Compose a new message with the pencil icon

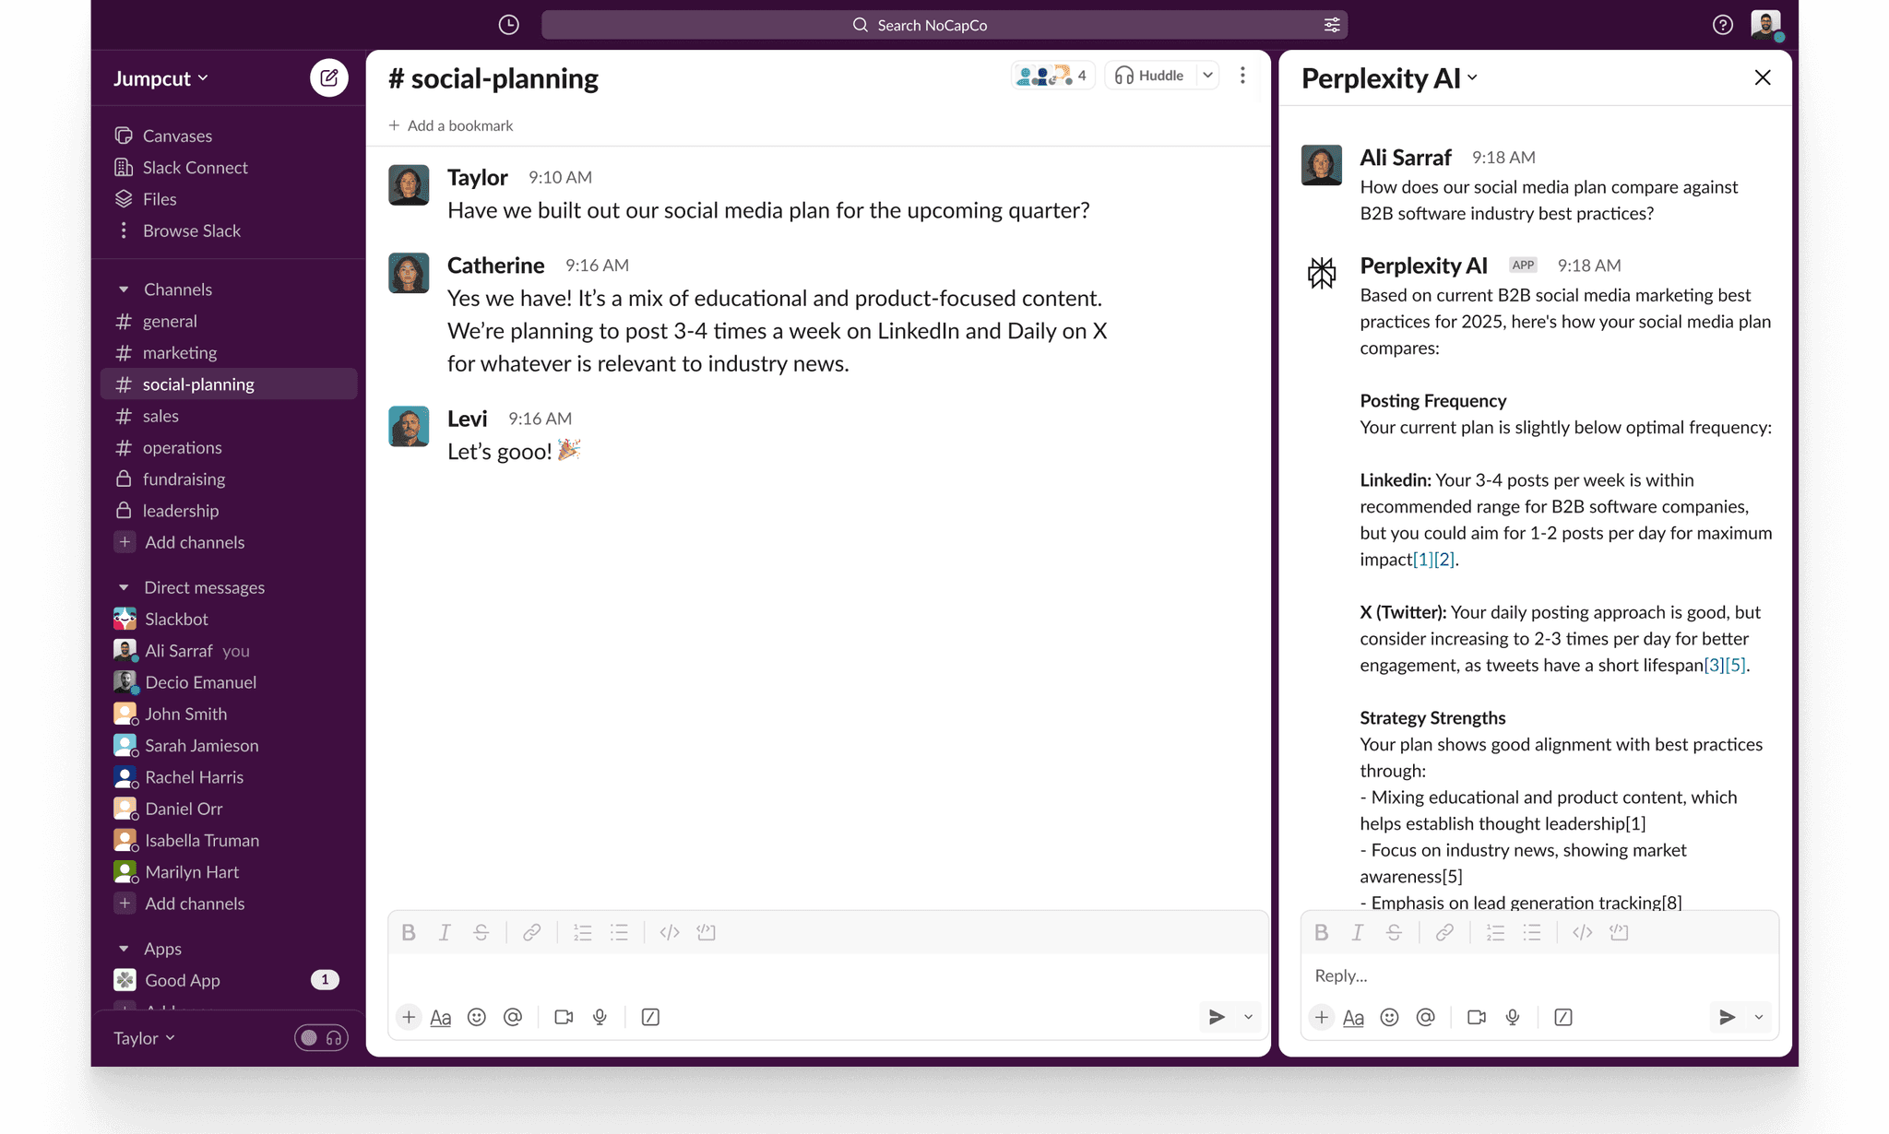pyautogui.click(x=329, y=77)
